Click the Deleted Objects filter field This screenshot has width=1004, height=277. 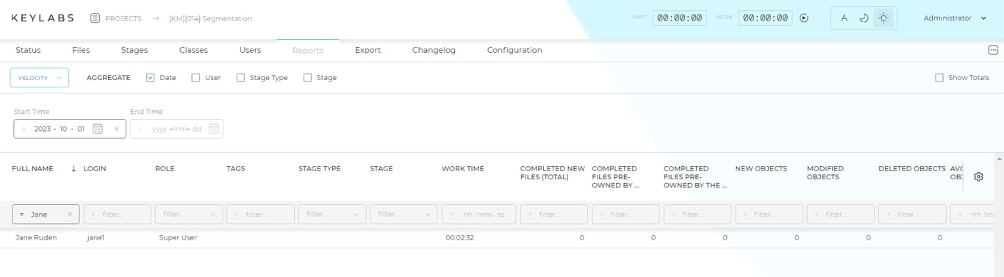912,215
